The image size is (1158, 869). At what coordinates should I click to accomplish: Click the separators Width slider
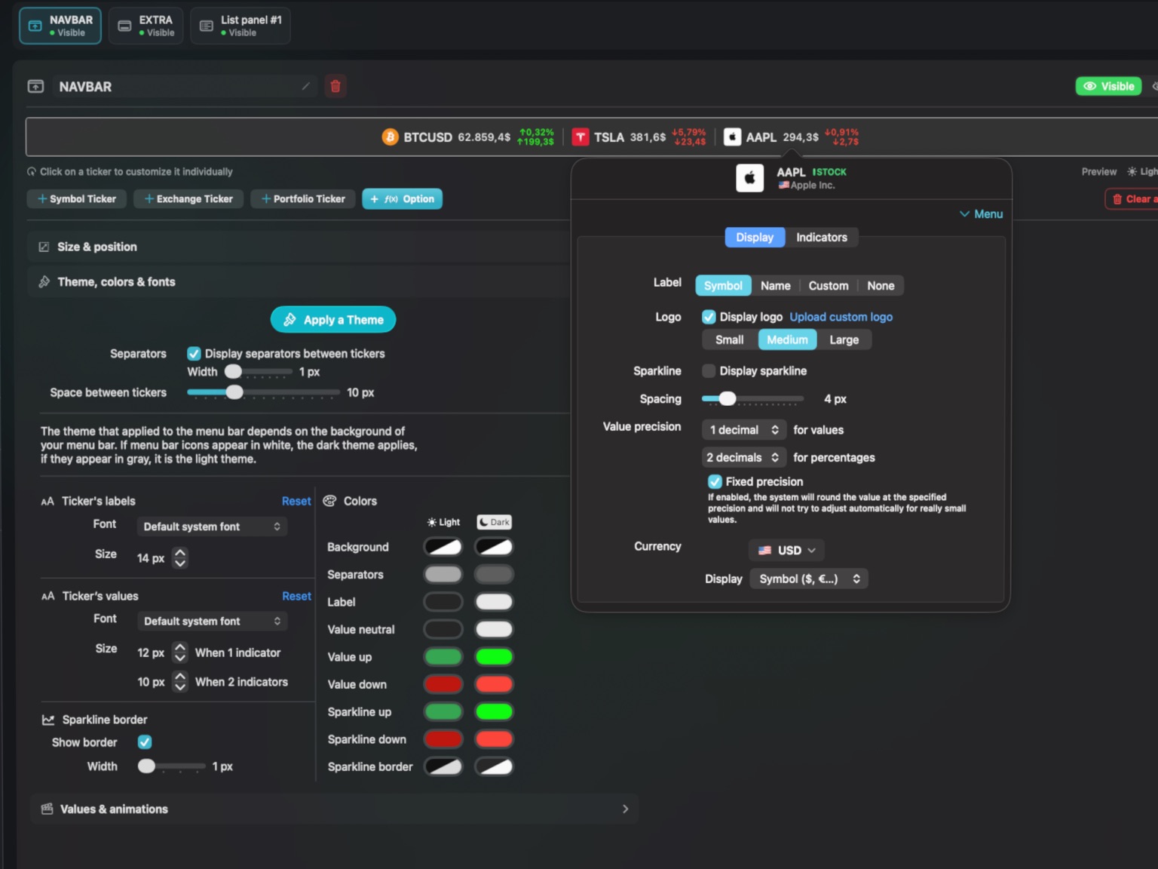click(x=259, y=372)
